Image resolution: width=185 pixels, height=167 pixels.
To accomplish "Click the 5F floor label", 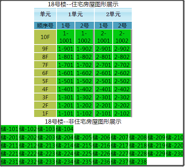I will (x=45, y=81).
